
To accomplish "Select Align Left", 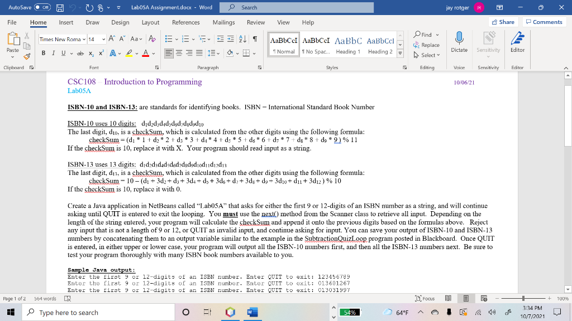I will click(169, 53).
